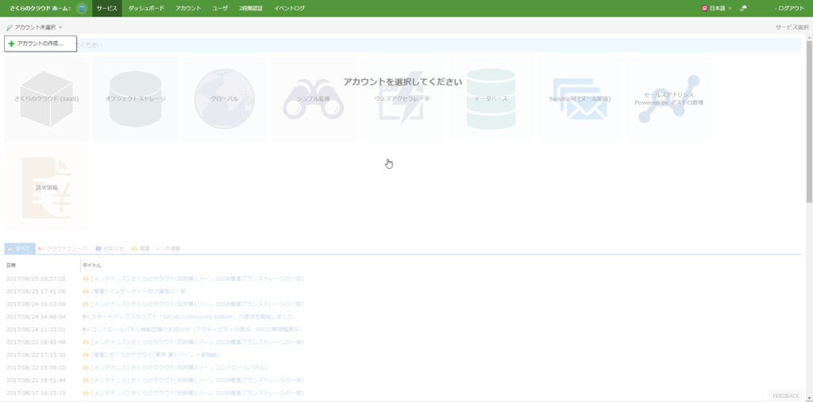Select the グローバル globe service tile
Viewport: 813px width, 402px height.
pyautogui.click(x=225, y=99)
